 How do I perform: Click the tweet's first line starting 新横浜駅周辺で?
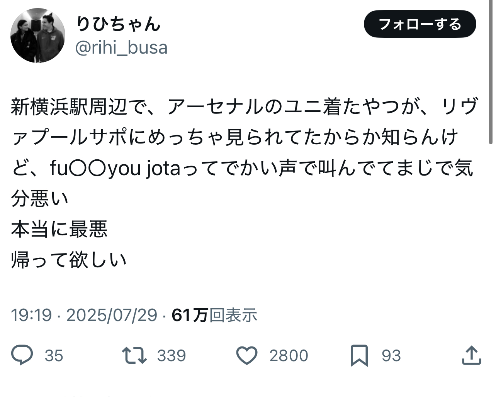tap(244, 107)
